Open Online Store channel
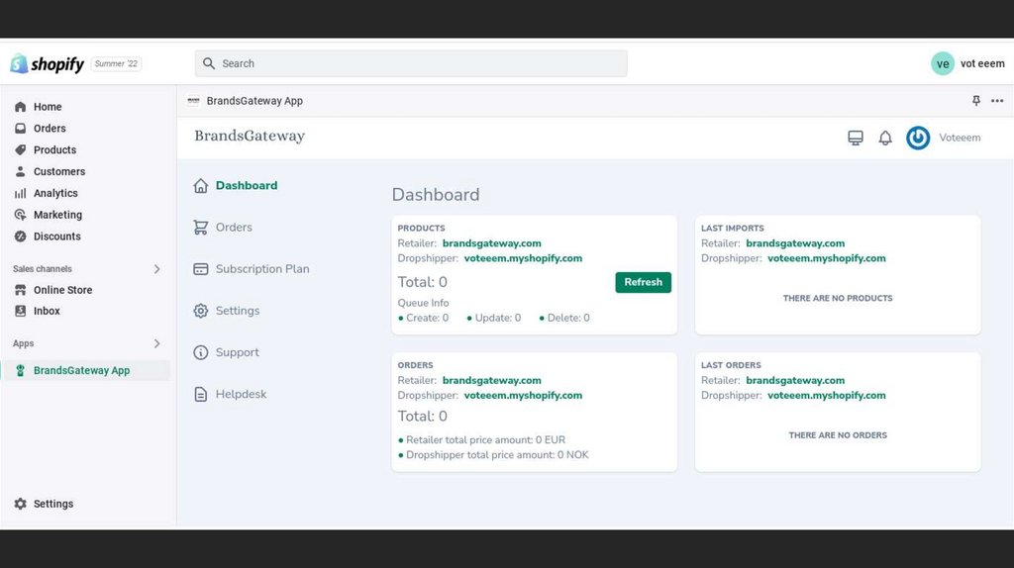 coord(62,290)
